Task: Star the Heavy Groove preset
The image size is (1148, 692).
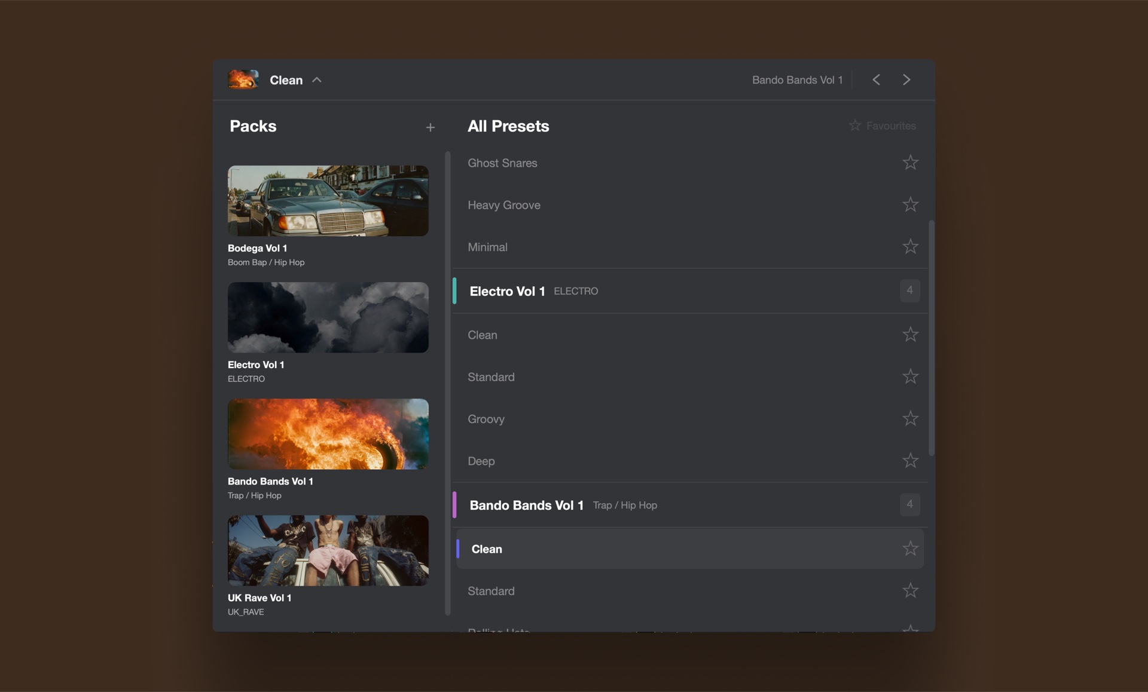Action: point(910,204)
